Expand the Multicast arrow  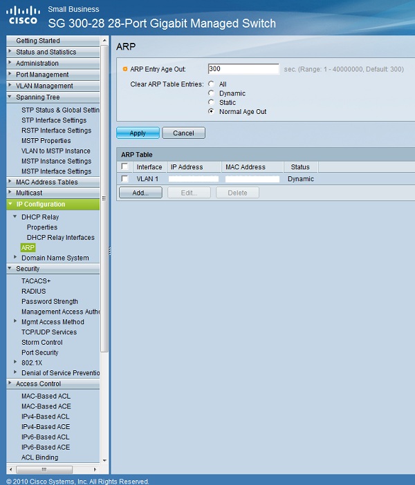(10, 192)
